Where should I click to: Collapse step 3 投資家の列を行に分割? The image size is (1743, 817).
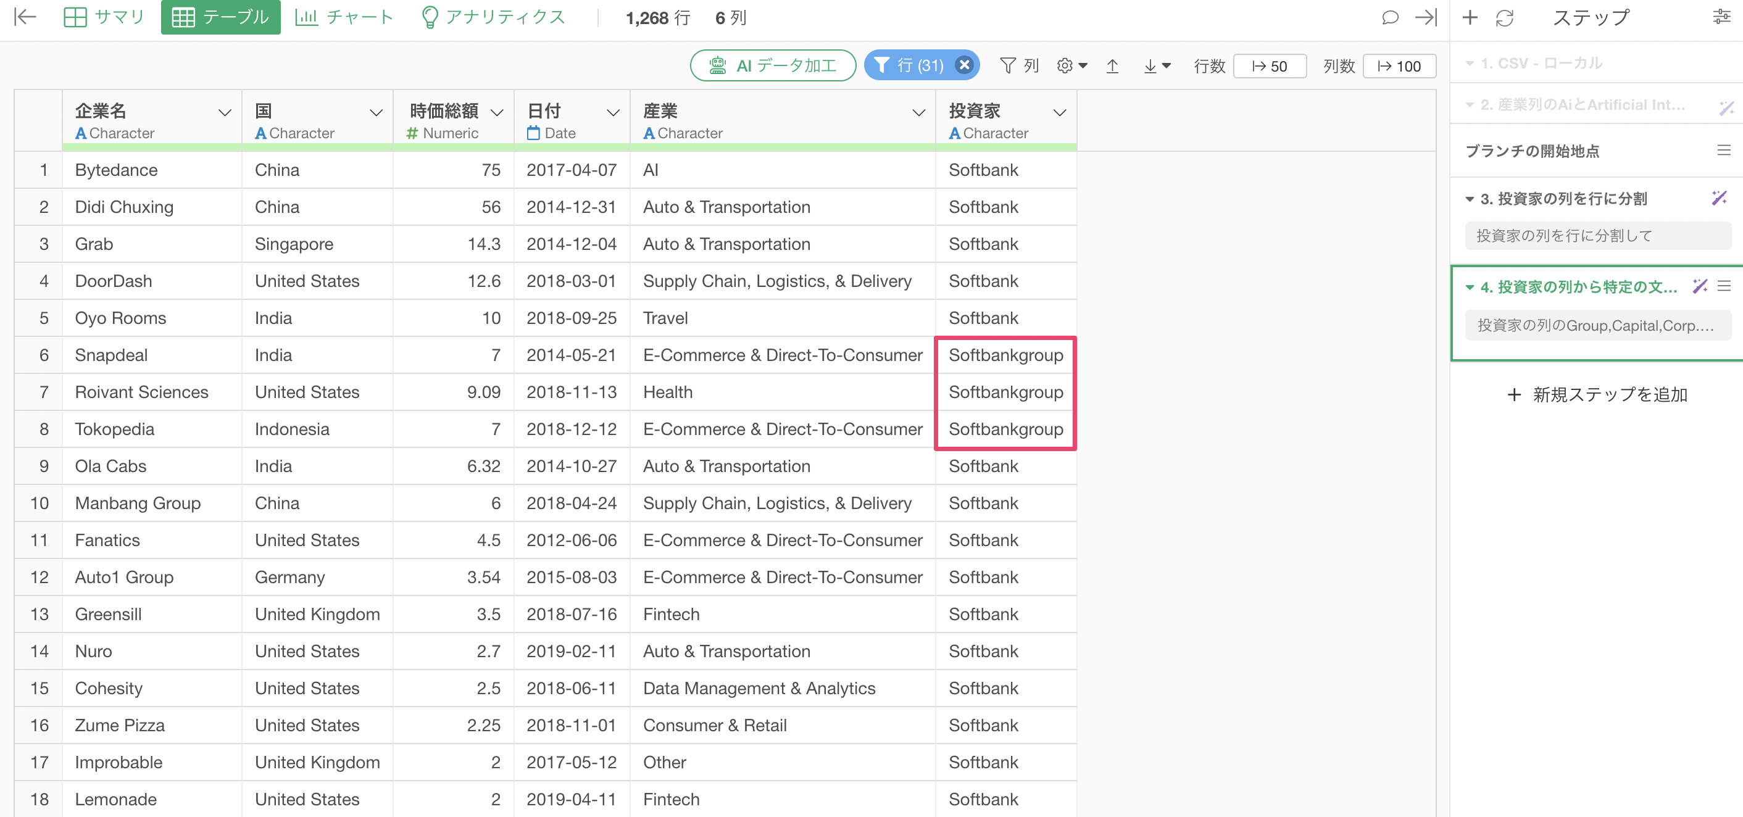1469,199
